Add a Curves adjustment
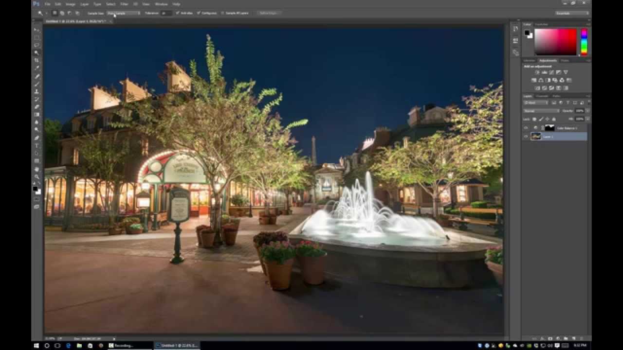 pos(551,72)
